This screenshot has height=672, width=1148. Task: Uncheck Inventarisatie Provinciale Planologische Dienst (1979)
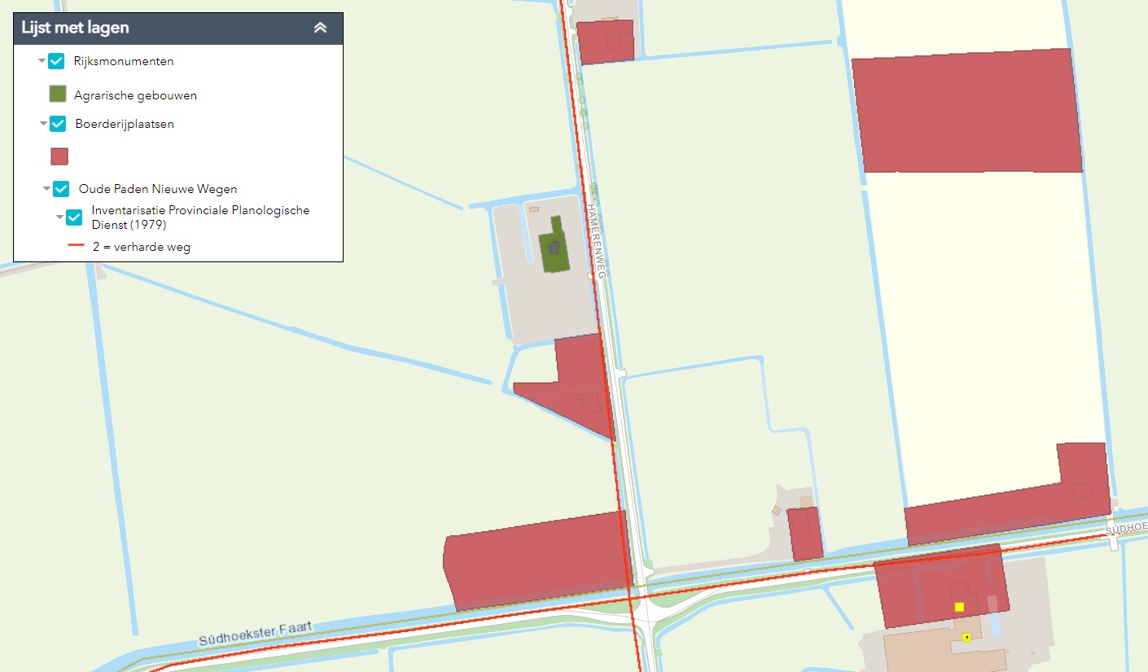[x=74, y=217]
